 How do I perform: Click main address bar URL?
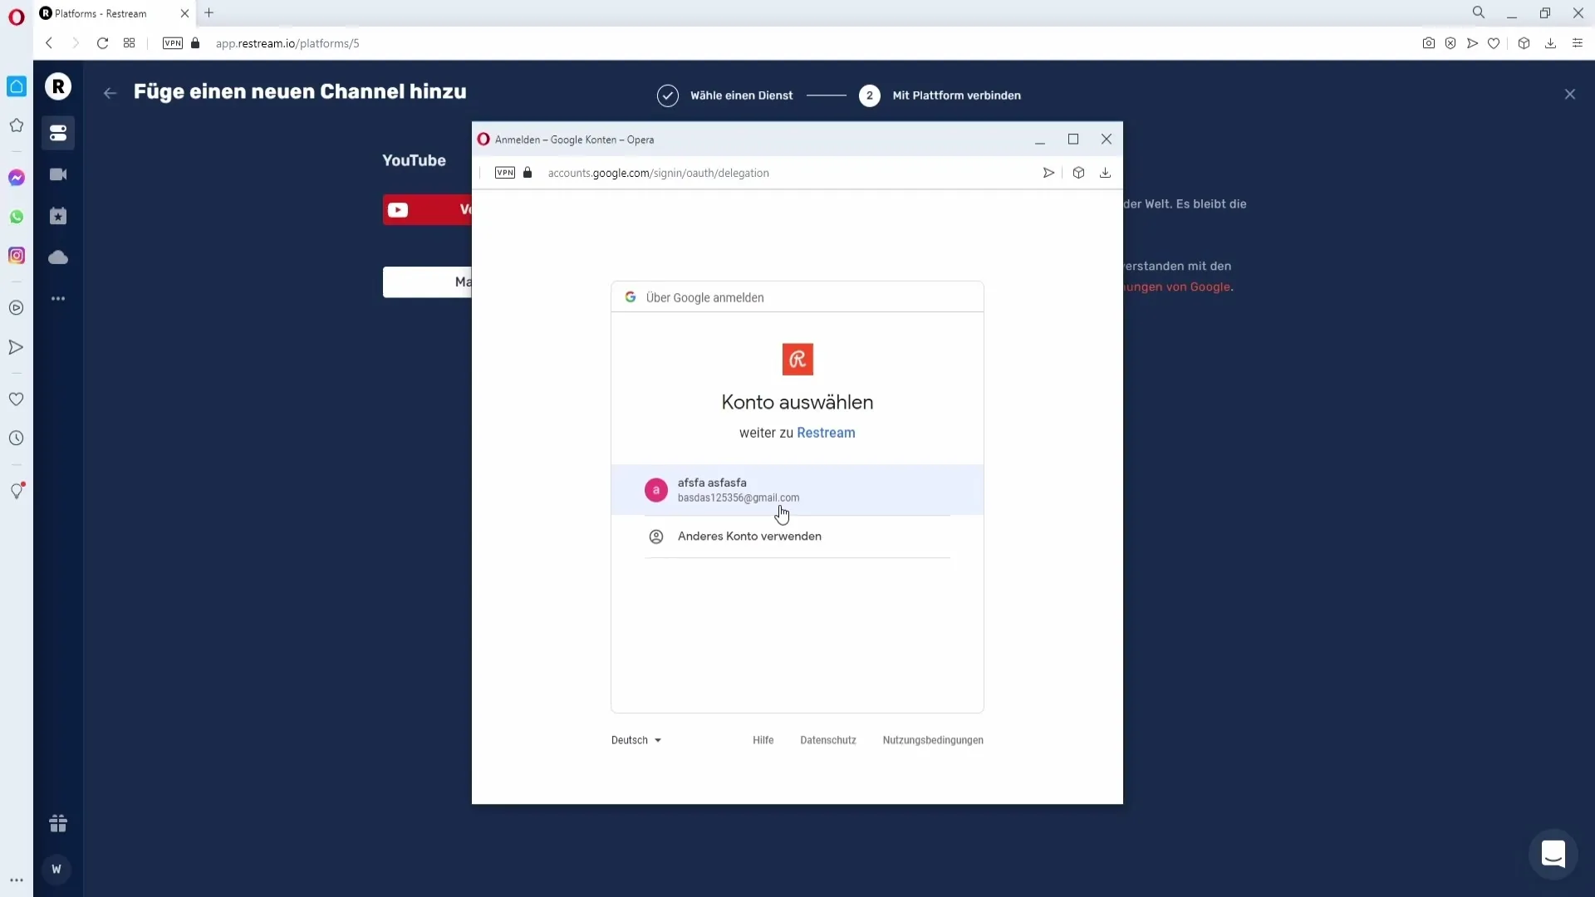287,43
